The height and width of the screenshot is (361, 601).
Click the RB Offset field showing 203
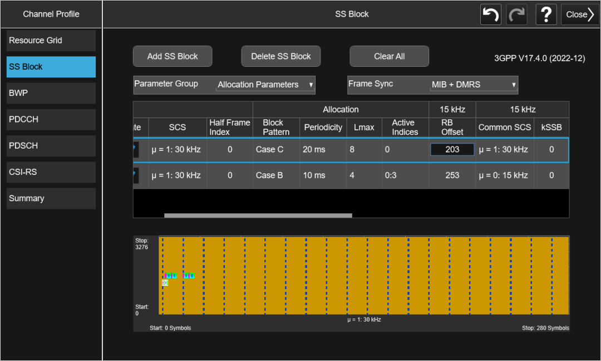coord(452,149)
